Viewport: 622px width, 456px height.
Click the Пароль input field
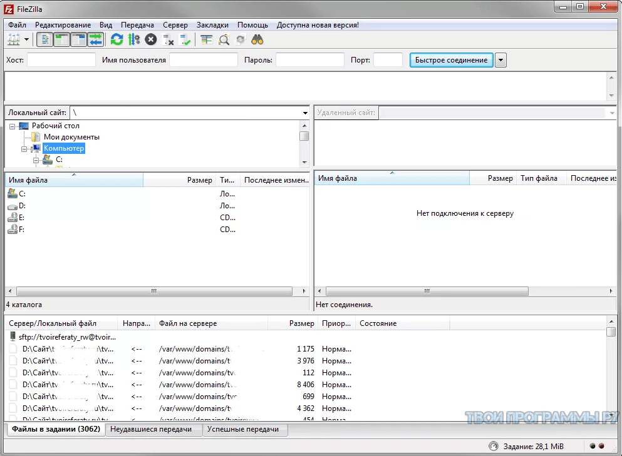click(310, 60)
